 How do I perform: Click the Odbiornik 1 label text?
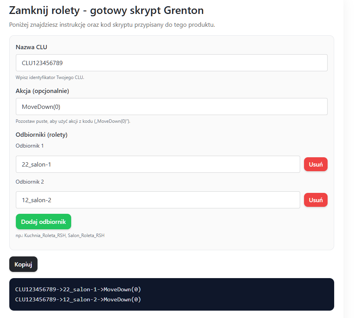[30, 146]
